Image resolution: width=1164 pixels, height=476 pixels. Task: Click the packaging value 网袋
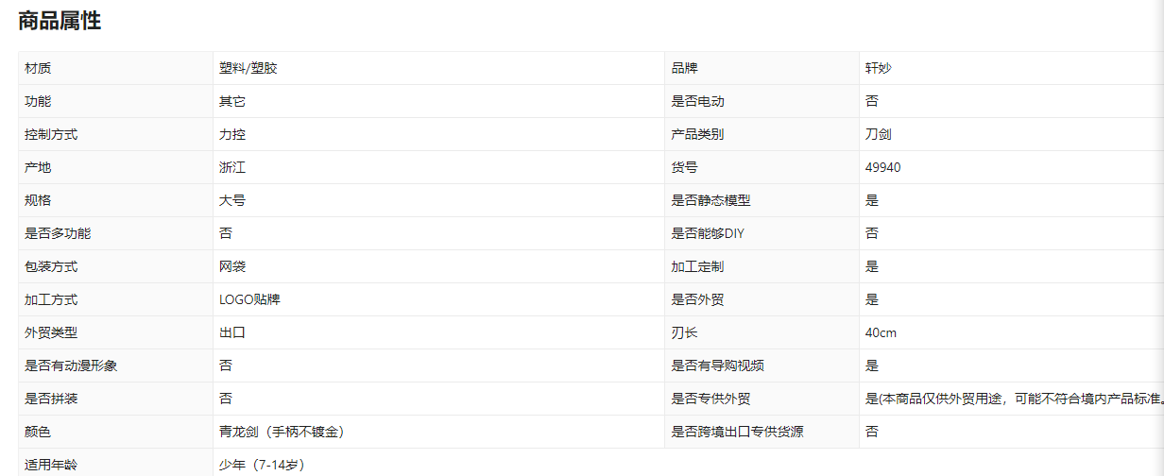pyautogui.click(x=232, y=266)
